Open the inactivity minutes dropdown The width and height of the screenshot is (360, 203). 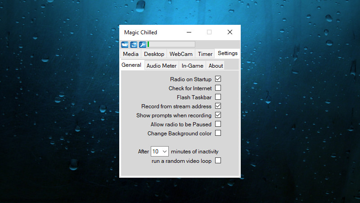click(160, 152)
